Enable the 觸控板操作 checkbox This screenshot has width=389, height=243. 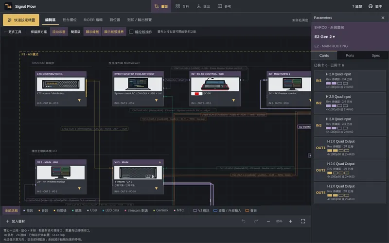tap(131, 32)
